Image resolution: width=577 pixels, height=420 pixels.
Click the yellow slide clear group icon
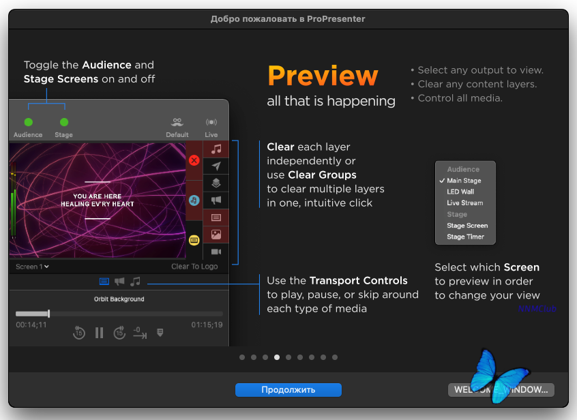[194, 241]
